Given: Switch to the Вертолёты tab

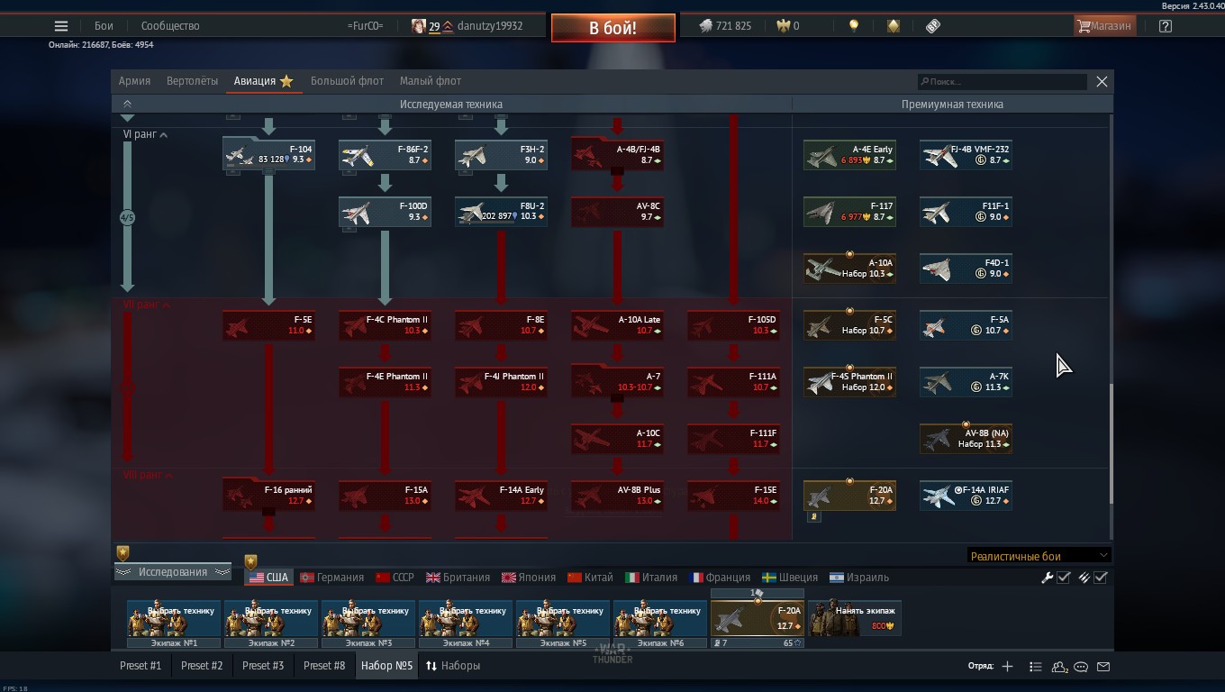Looking at the screenshot, I should pos(192,81).
